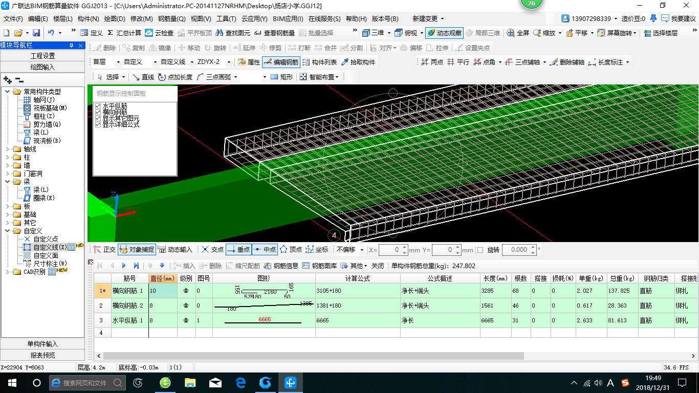Click 全屏 full screen zoom
The image size is (699, 393).
(x=518, y=33)
